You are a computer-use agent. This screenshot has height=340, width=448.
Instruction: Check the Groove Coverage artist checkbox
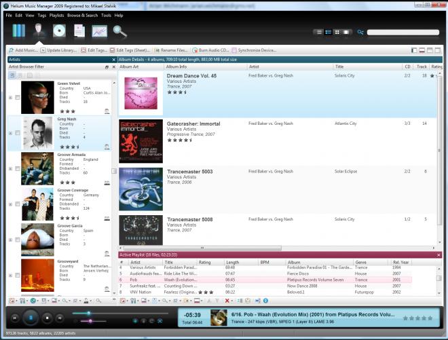[x=18, y=204]
